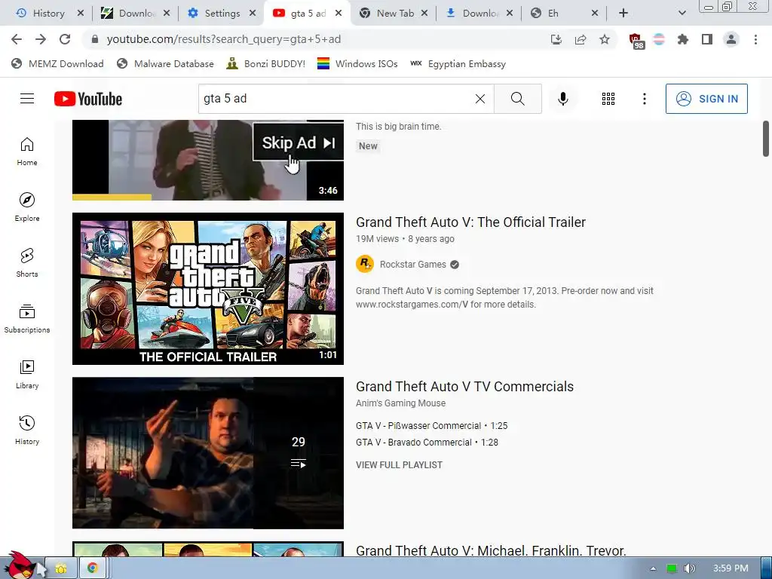This screenshot has width=772, height=579.
Task: Click the magnifier search button
Action: tap(517, 99)
